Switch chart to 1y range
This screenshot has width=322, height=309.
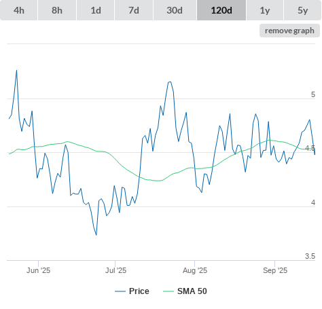pos(265,10)
